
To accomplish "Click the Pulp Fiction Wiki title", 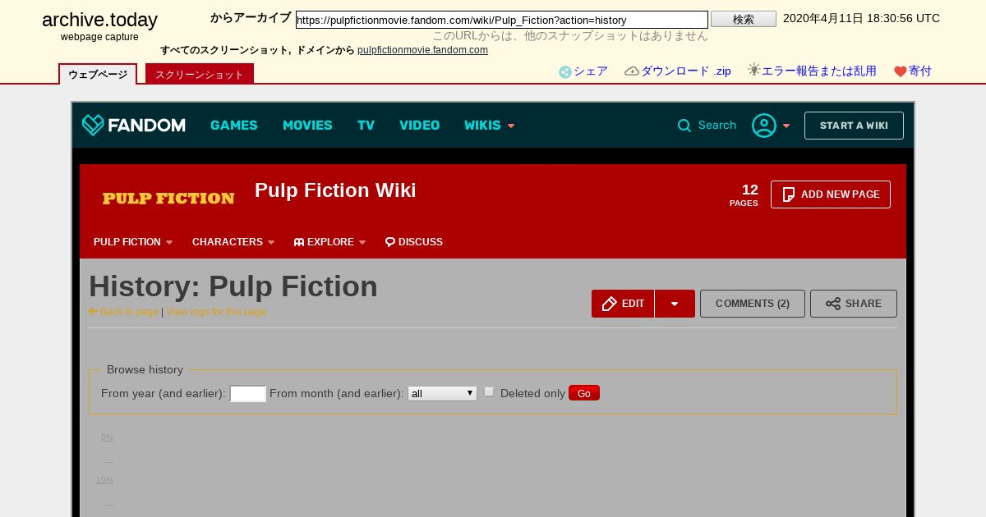I will click(x=335, y=190).
